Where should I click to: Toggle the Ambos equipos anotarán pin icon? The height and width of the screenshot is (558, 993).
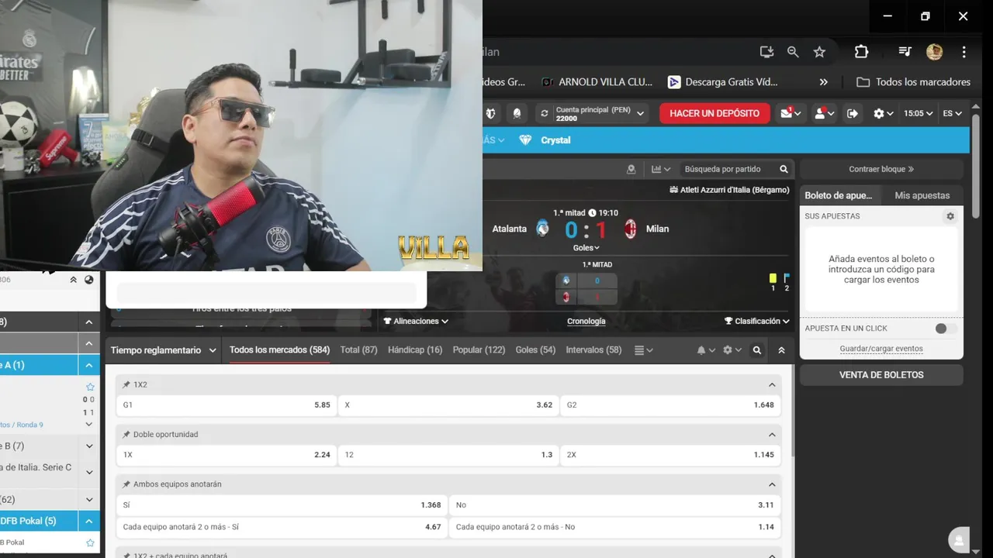126,484
